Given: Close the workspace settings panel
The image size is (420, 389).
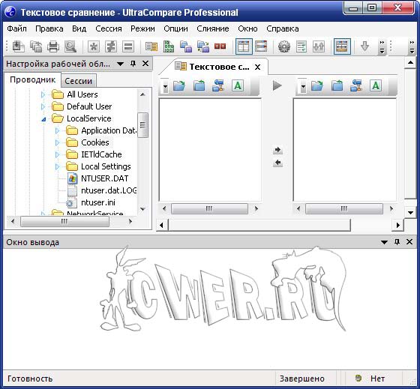Looking at the screenshot, I should tap(145, 64).
